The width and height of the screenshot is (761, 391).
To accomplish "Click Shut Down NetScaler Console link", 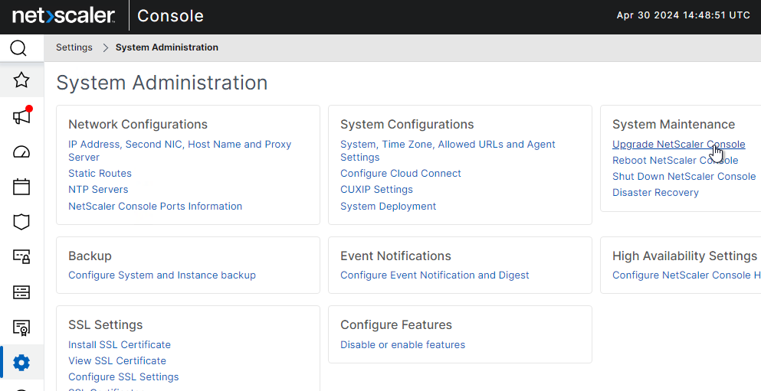I will (x=684, y=176).
